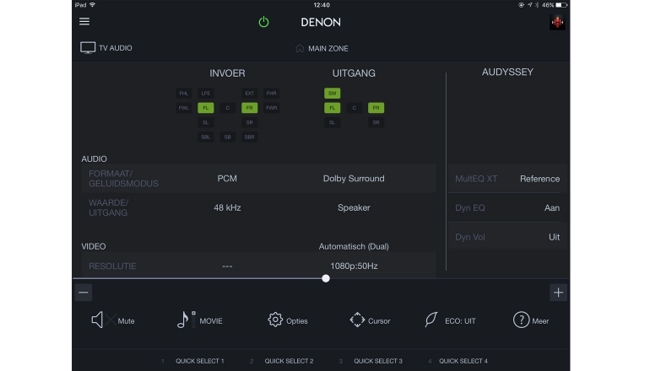Select QUICK SELECT 3
This screenshot has height=371, width=650.
[376, 361]
